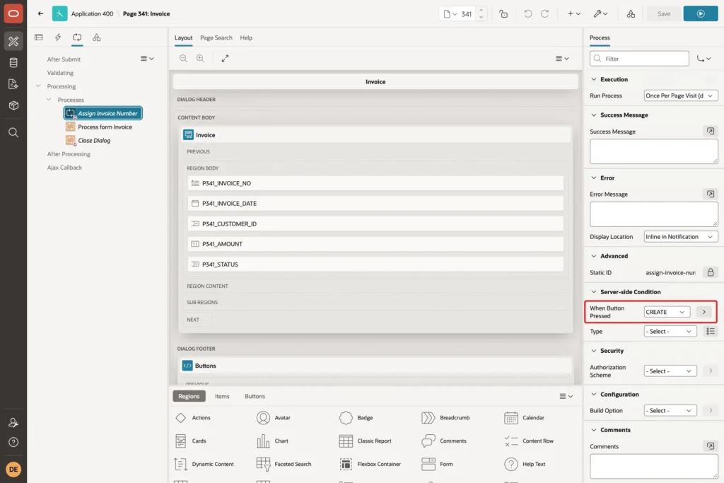724x483 pixels.
Task: Go to the CREATE button component
Action: tap(704, 312)
